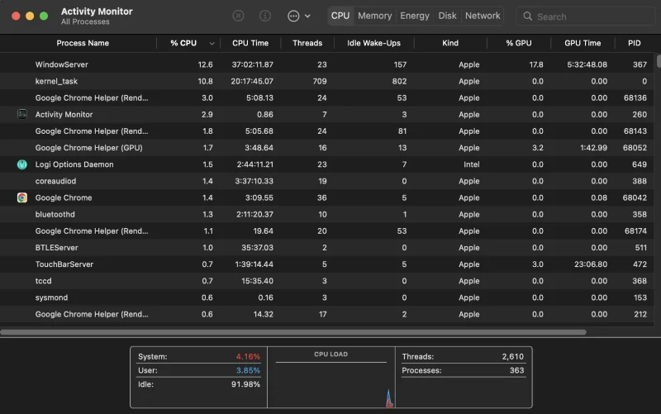The image size is (661, 414).
Task: Click the Processes 363 count
Action: (x=517, y=370)
